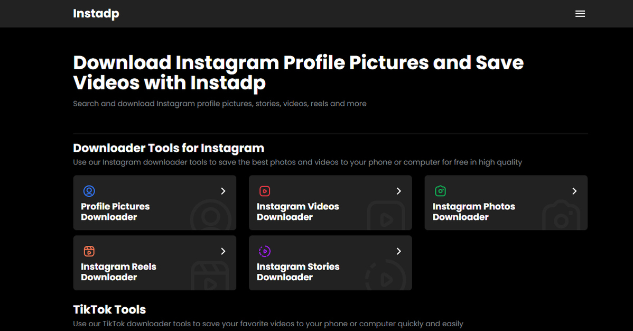Click the purple Instagram stories icon

coord(265,251)
